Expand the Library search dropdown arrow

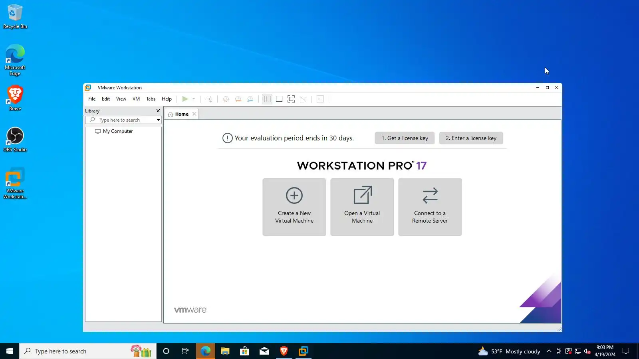(x=158, y=120)
